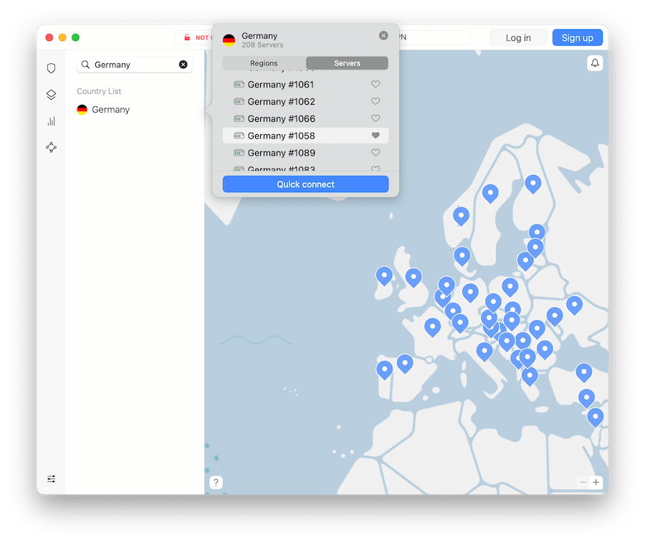Toggle favorite heart for Germany #1089
This screenshot has height=543, width=645.
click(x=376, y=153)
